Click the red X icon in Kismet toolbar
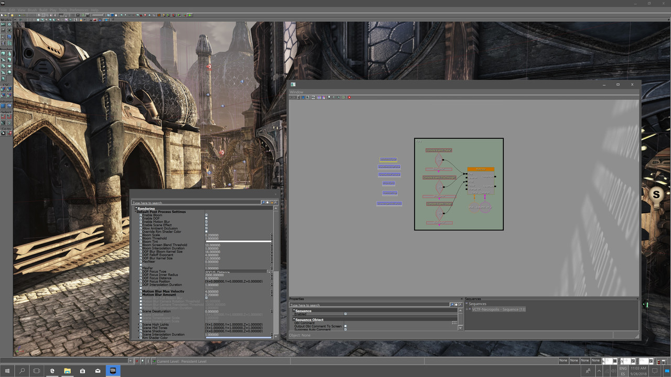Viewport: 671px width, 377px height. [x=349, y=97]
